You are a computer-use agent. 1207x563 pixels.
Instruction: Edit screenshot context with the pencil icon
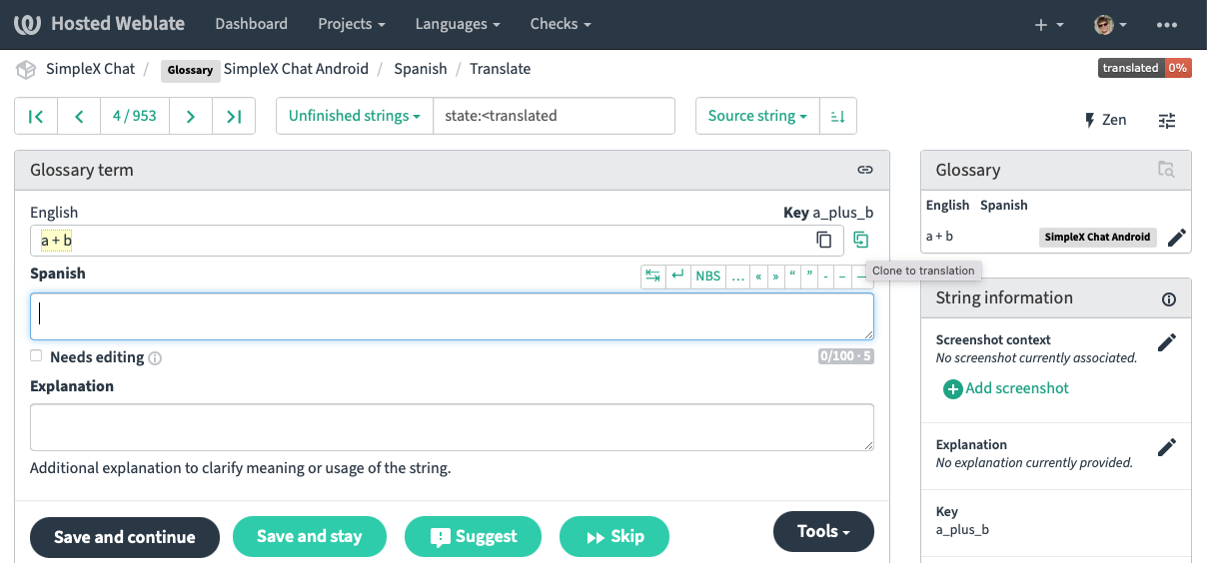pos(1166,342)
